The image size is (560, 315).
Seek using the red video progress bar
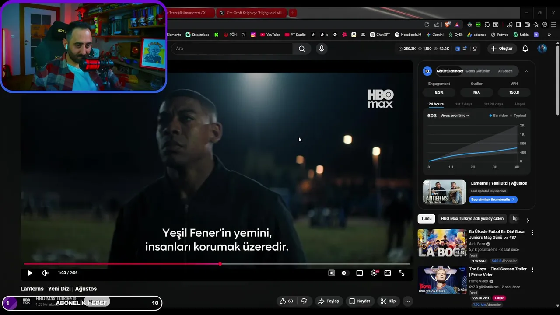pos(217,264)
